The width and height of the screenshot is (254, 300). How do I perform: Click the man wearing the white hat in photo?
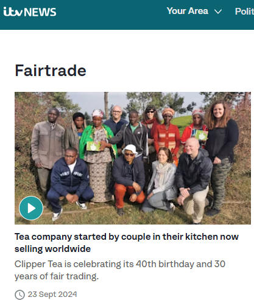pos(129,178)
